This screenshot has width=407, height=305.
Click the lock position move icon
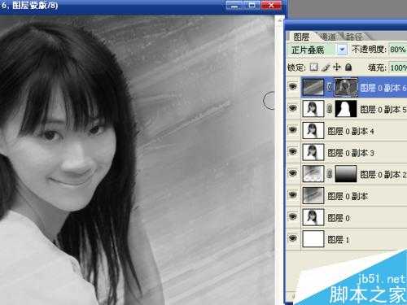[x=337, y=67]
